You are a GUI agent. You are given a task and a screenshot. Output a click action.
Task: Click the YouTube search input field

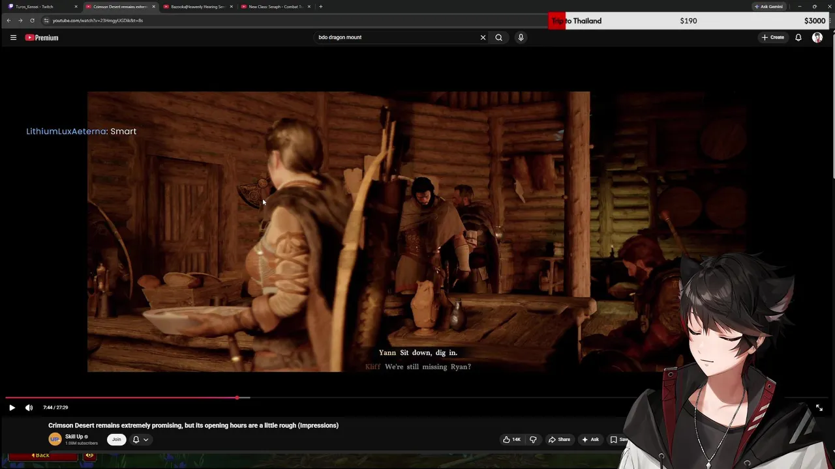point(397,37)
